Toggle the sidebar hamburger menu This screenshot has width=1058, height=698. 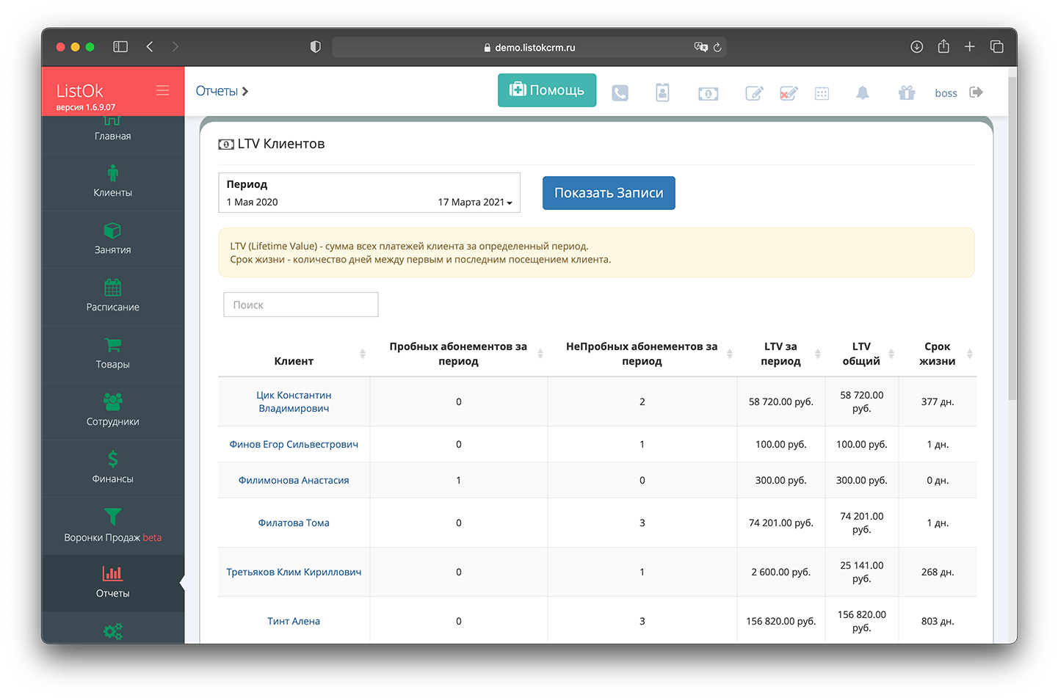pyautogui.click(x=162, y=90)
